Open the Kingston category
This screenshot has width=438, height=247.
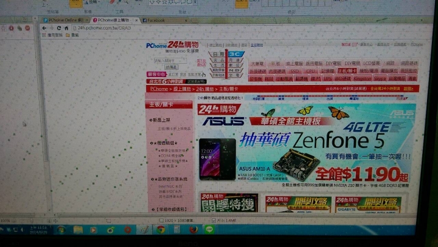coord(362,79)
